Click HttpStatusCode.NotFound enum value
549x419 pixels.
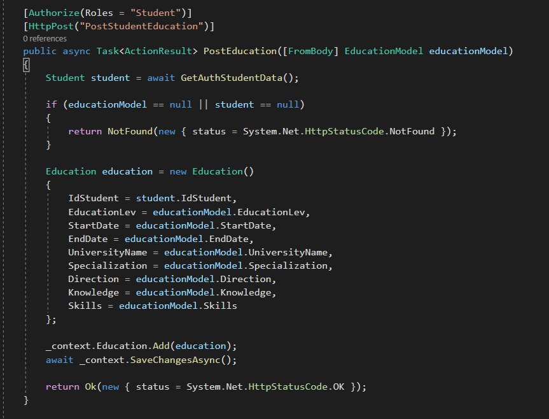[x=370, y=131]
